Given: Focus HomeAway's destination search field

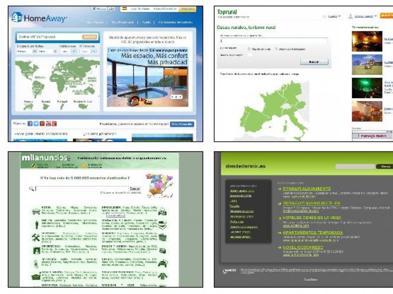Looking at the screenshot, I should (x=49, y=37).
